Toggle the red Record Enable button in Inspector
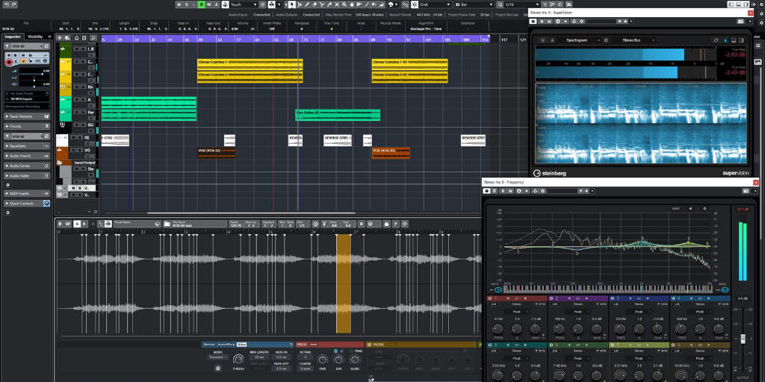Image resolution: width=765 pixels, height=382 pixels. 8,62
